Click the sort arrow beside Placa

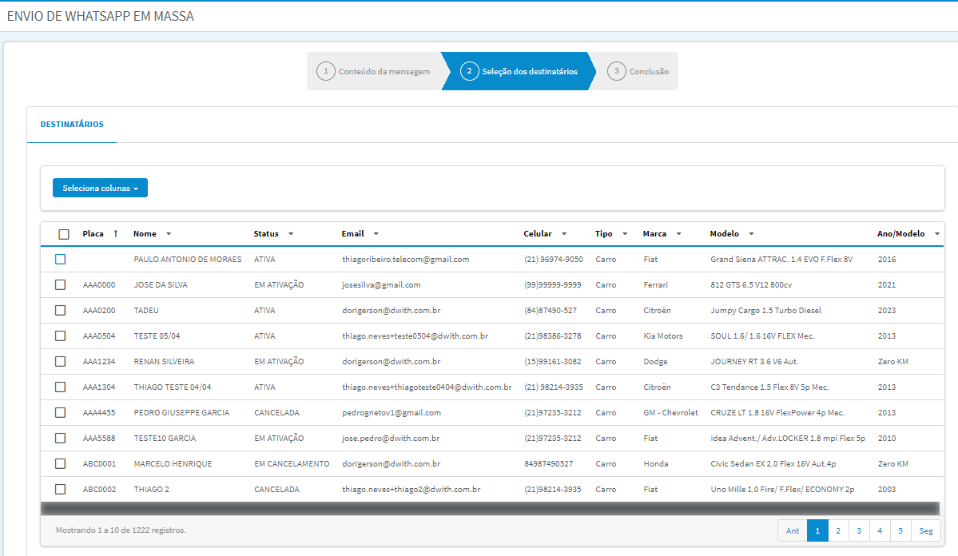coord(116,233)
